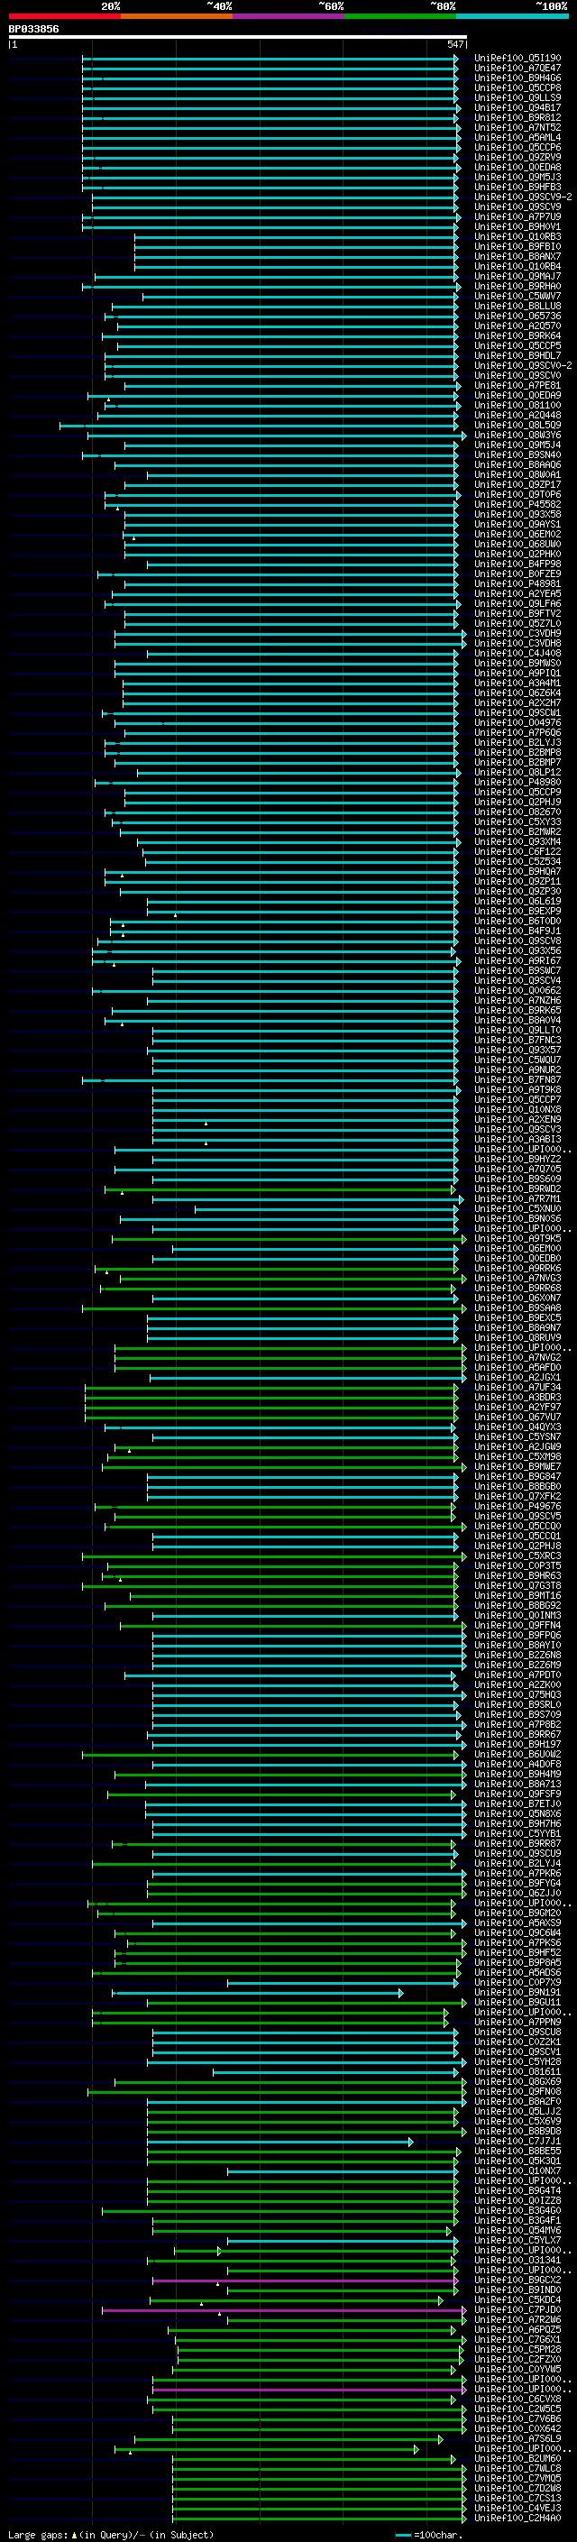Select the UniRef100_C6CVX8 label
The height and width of the screenshot is (2542, 577).
point(517,2399)
